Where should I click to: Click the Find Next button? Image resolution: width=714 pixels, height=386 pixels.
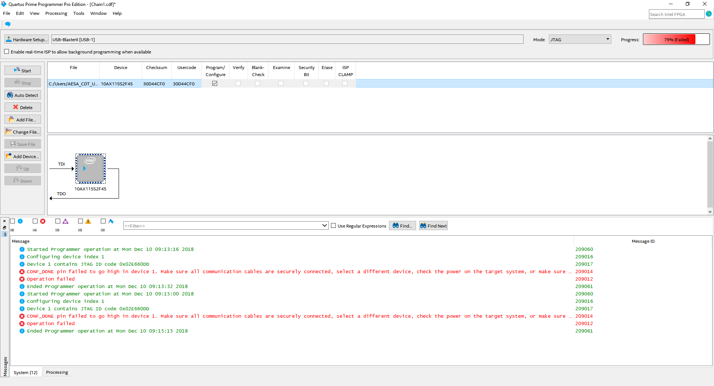(x=433, y=226)
